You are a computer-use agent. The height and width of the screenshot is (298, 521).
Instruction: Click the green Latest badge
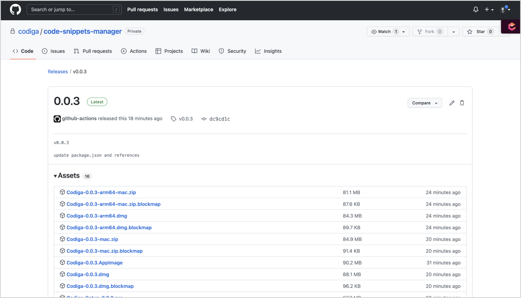tap(97, 102)
